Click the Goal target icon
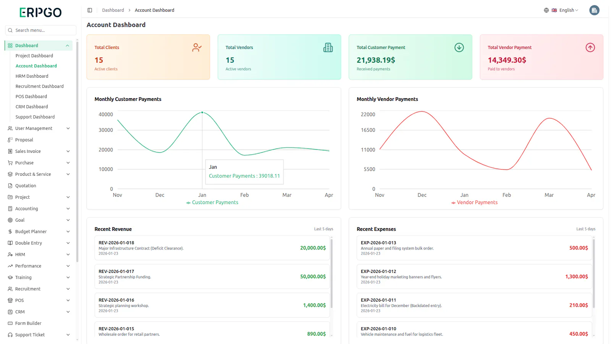611x344 pixels. pyautogui.click(x=10, y=220)
